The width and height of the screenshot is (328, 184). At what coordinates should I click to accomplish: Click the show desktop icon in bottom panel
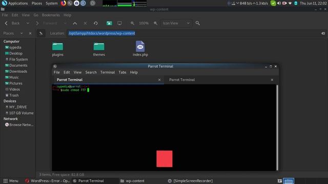280,181
